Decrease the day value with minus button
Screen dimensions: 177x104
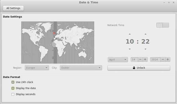140,59
